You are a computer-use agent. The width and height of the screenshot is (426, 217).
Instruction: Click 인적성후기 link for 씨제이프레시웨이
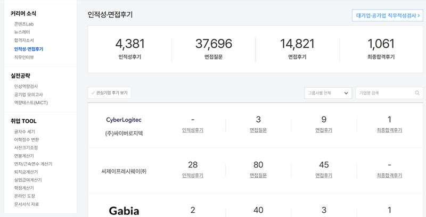coord(193,176)
